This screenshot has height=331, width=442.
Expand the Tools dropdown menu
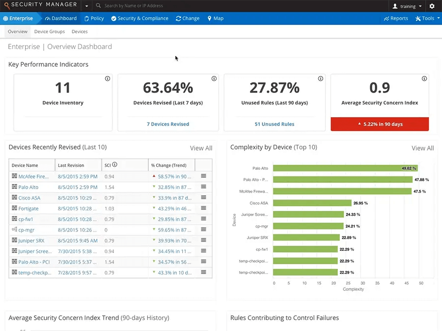[x=428, y=18]
